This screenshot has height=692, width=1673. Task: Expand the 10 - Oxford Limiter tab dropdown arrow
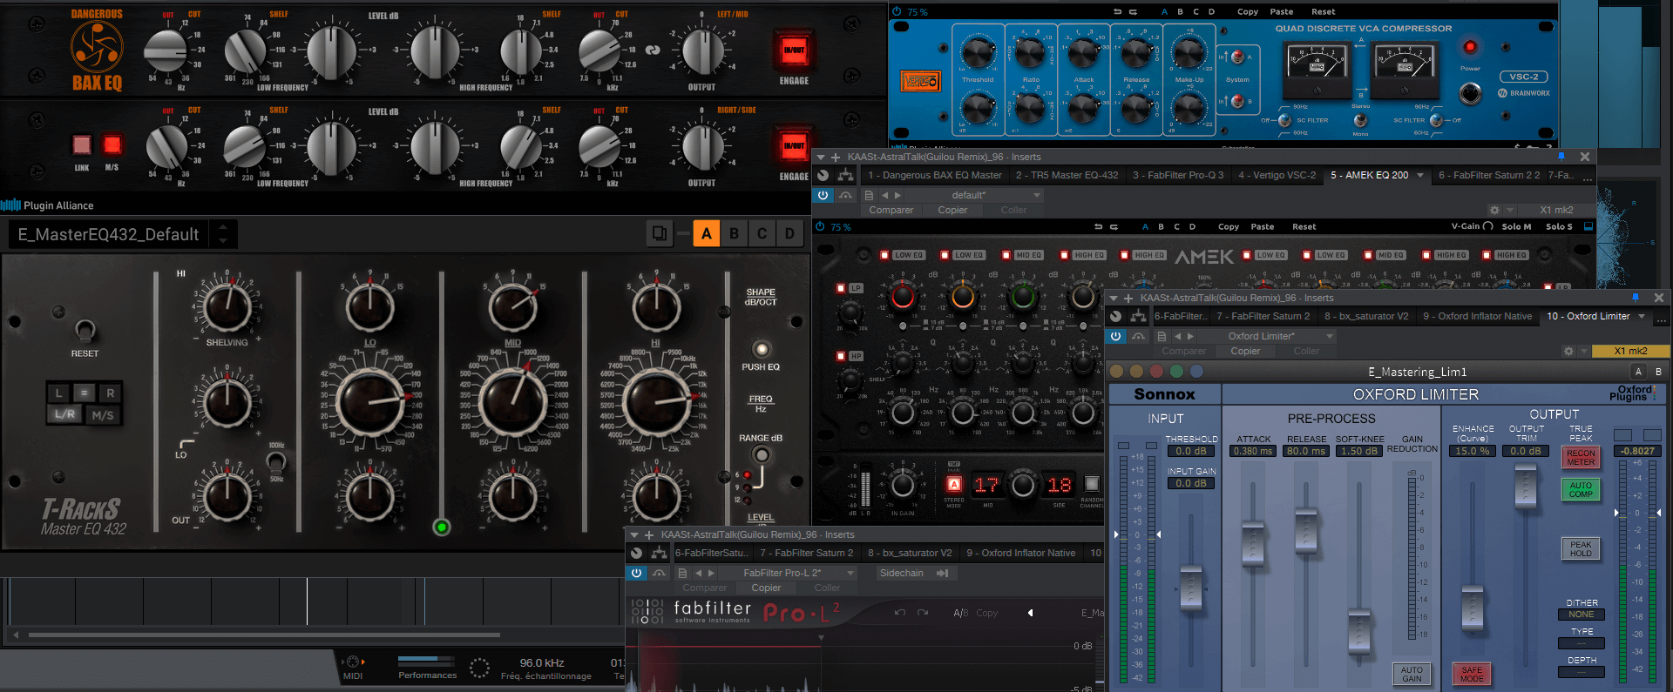click(1642, 316)
